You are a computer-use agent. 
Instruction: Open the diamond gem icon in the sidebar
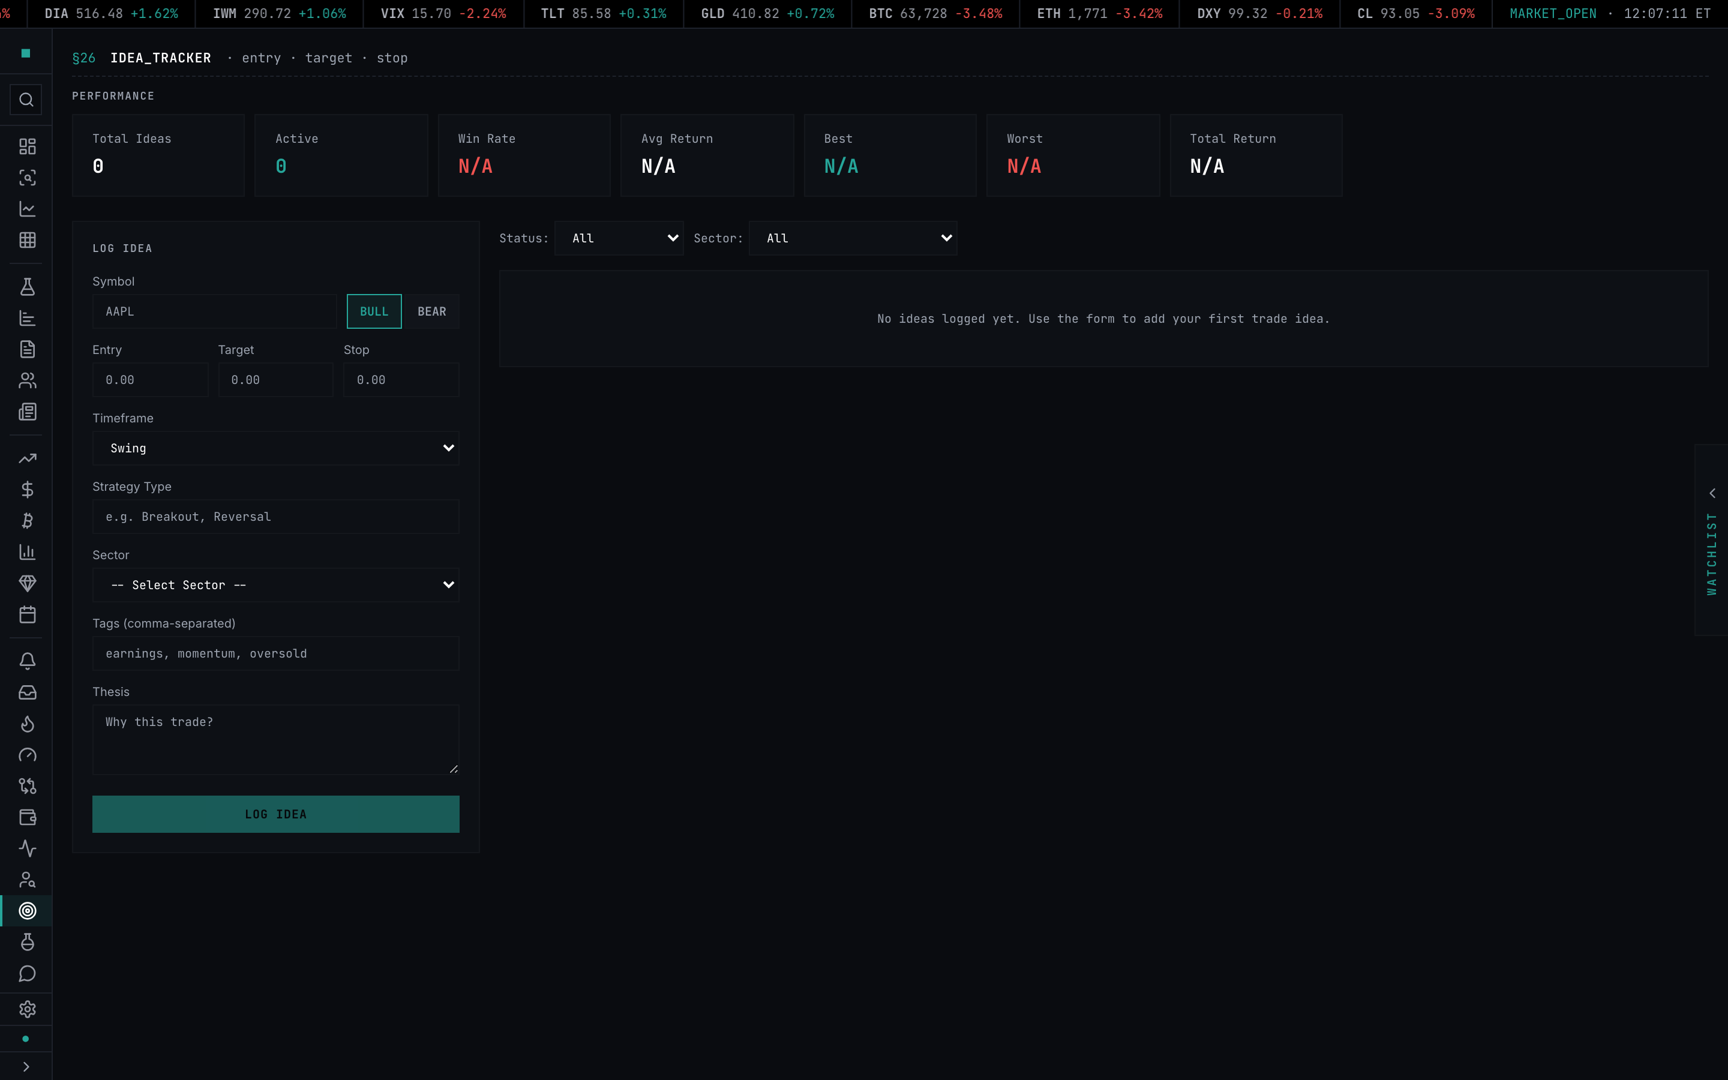pyautogui.click(x=27, y=584)
